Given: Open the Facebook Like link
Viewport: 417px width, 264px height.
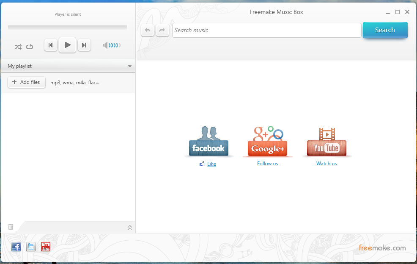Looking at the screenshot, I should tap(211, 164).
